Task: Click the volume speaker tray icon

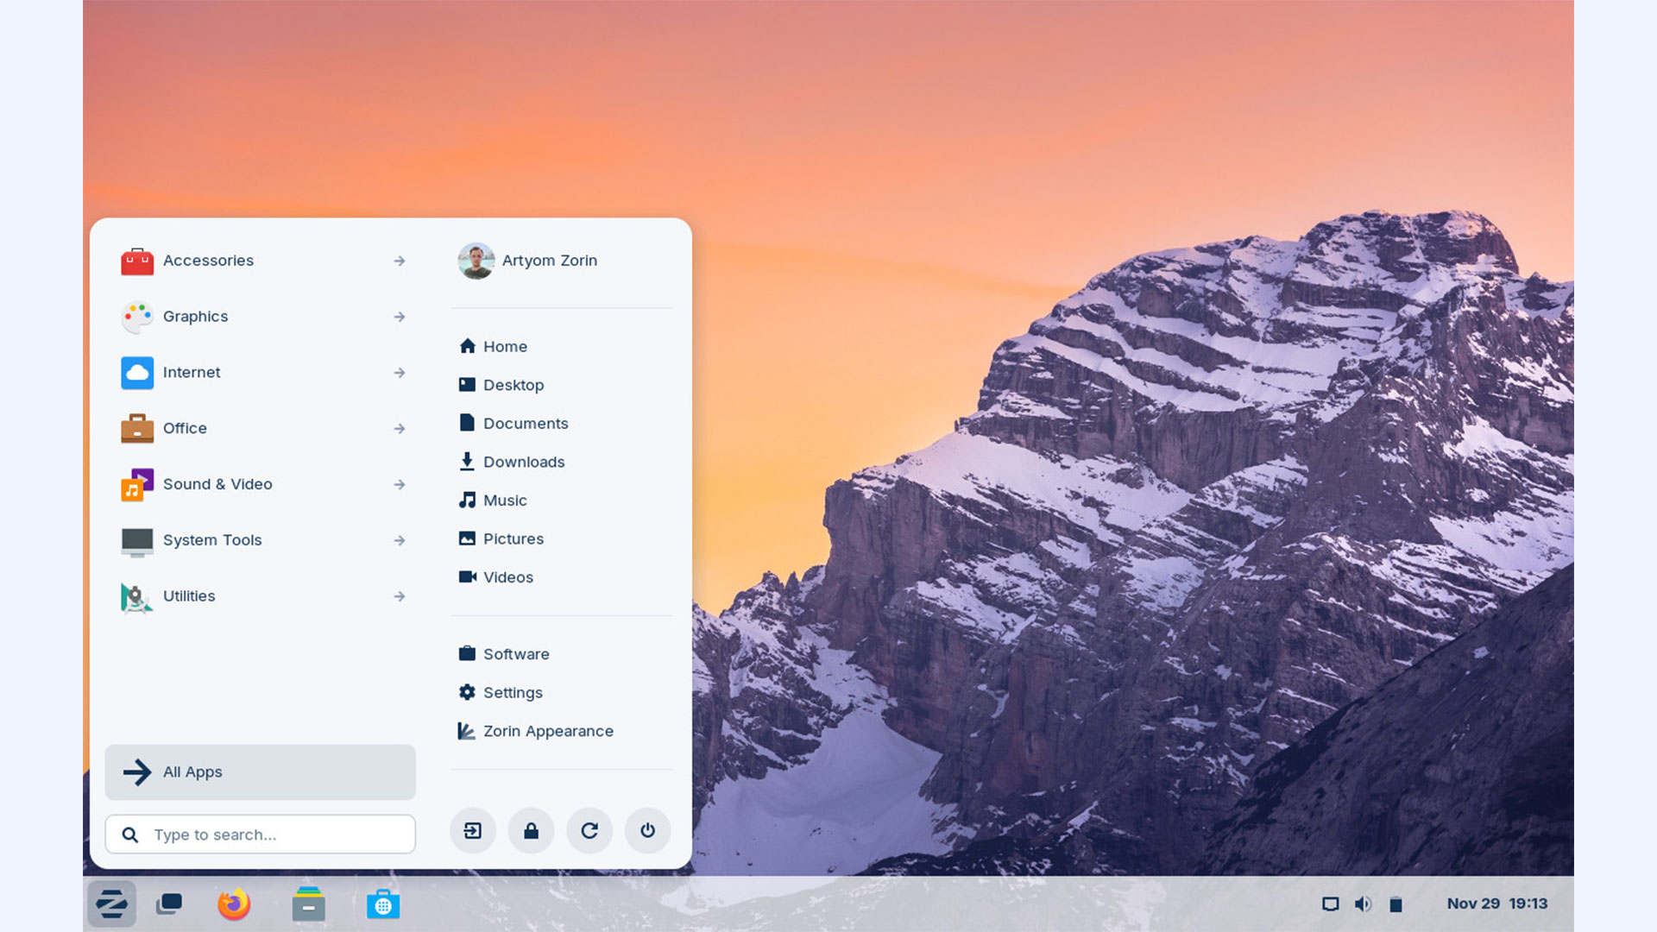Action: [1363, 904]
